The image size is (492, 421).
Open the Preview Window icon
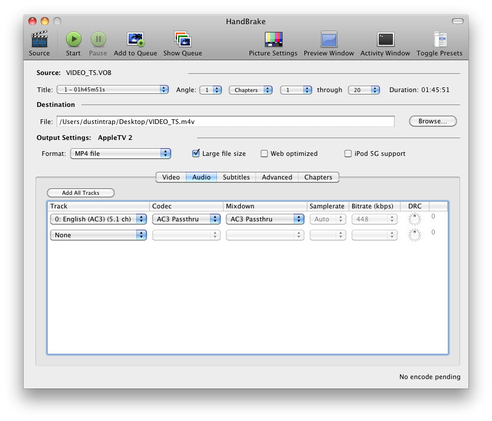tap(329, 39)
